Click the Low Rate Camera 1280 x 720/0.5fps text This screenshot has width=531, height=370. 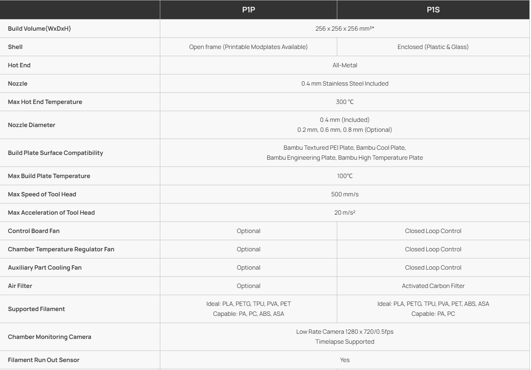click(x=344, y=332)
